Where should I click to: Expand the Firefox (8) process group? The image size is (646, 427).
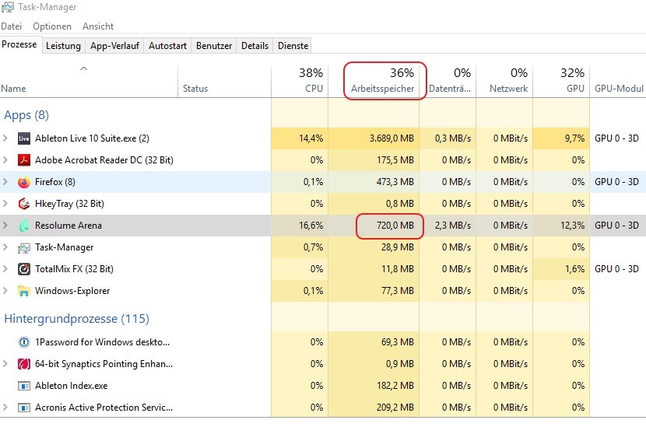6,182
